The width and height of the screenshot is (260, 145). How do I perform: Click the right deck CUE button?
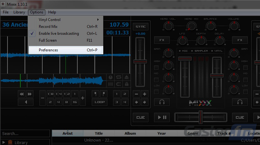coord(240,117)
